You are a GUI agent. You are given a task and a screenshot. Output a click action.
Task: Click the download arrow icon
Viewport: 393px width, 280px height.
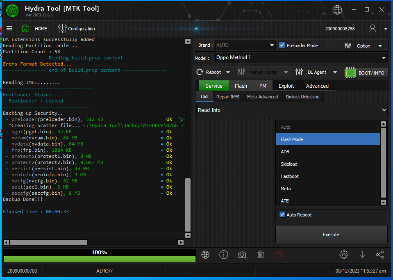point(362,255)
